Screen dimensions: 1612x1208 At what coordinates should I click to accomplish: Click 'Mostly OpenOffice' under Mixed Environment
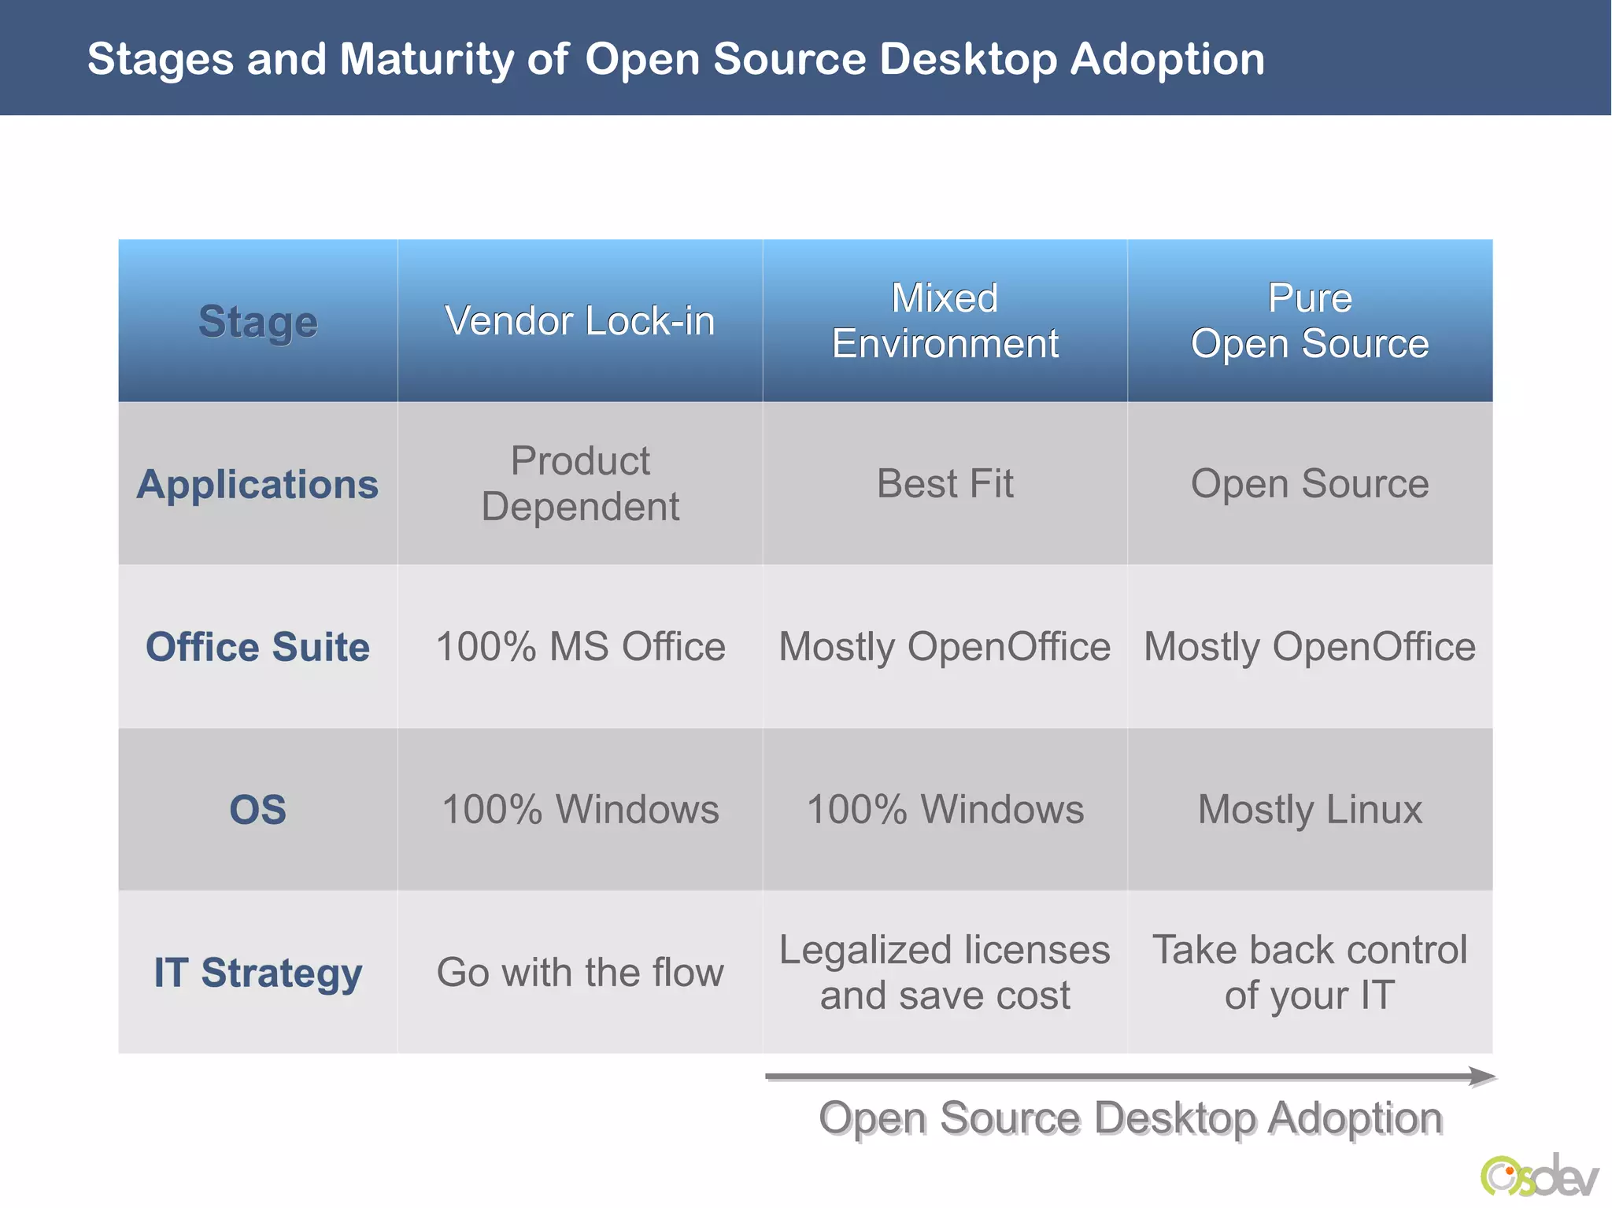(945, 647)
